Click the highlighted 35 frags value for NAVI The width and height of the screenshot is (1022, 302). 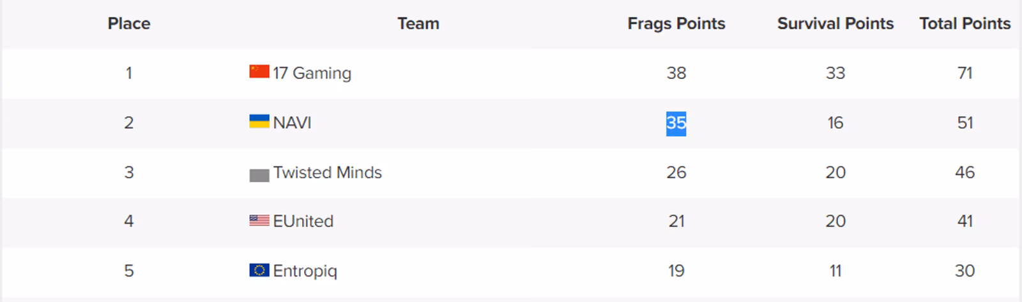coord(676,122)
